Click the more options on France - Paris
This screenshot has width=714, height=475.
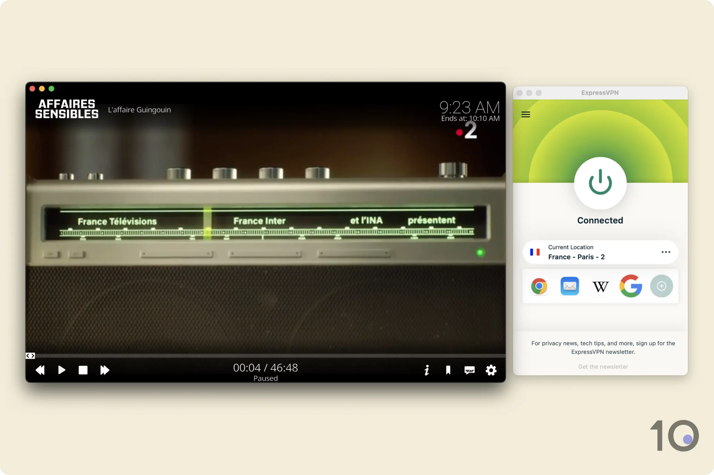click(x=666, y=252)
